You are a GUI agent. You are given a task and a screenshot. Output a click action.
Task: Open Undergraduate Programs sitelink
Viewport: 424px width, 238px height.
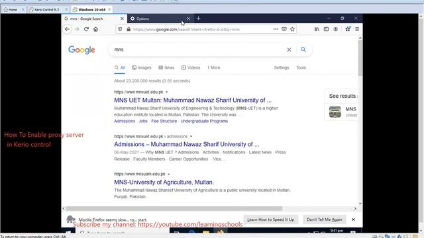(204, 121)
